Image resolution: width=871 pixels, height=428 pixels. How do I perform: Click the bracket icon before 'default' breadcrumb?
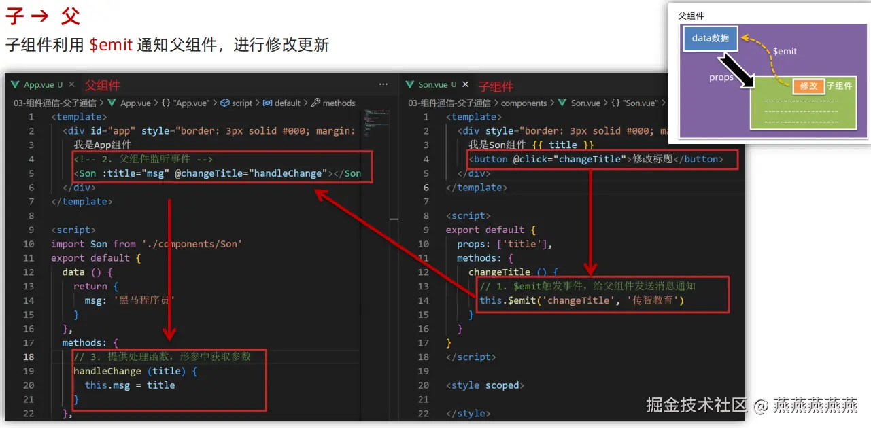click(x=267, y=103)
